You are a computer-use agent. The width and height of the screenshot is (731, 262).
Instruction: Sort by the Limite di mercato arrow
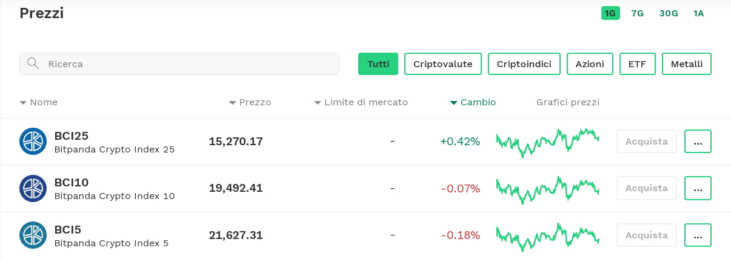318,103
